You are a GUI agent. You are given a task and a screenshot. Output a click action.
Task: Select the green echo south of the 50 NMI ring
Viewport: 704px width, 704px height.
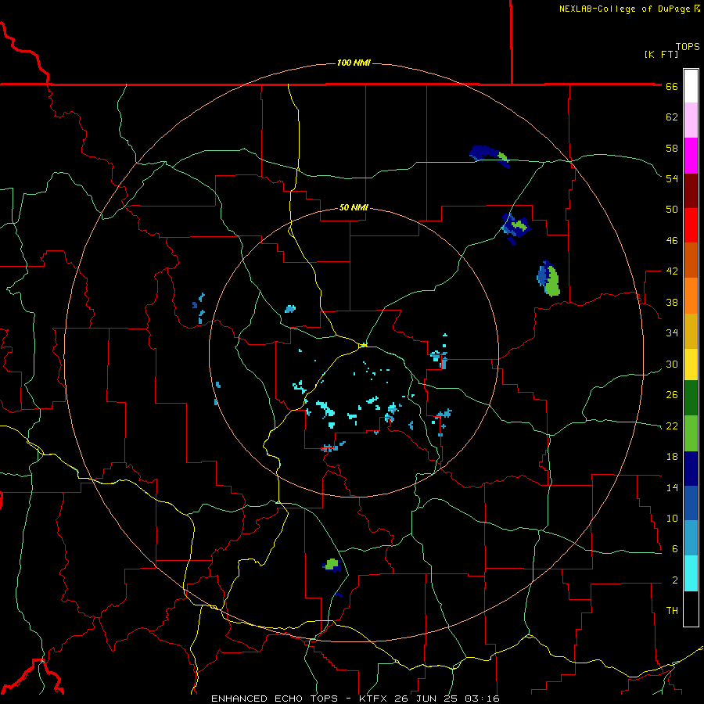[332, 564]
